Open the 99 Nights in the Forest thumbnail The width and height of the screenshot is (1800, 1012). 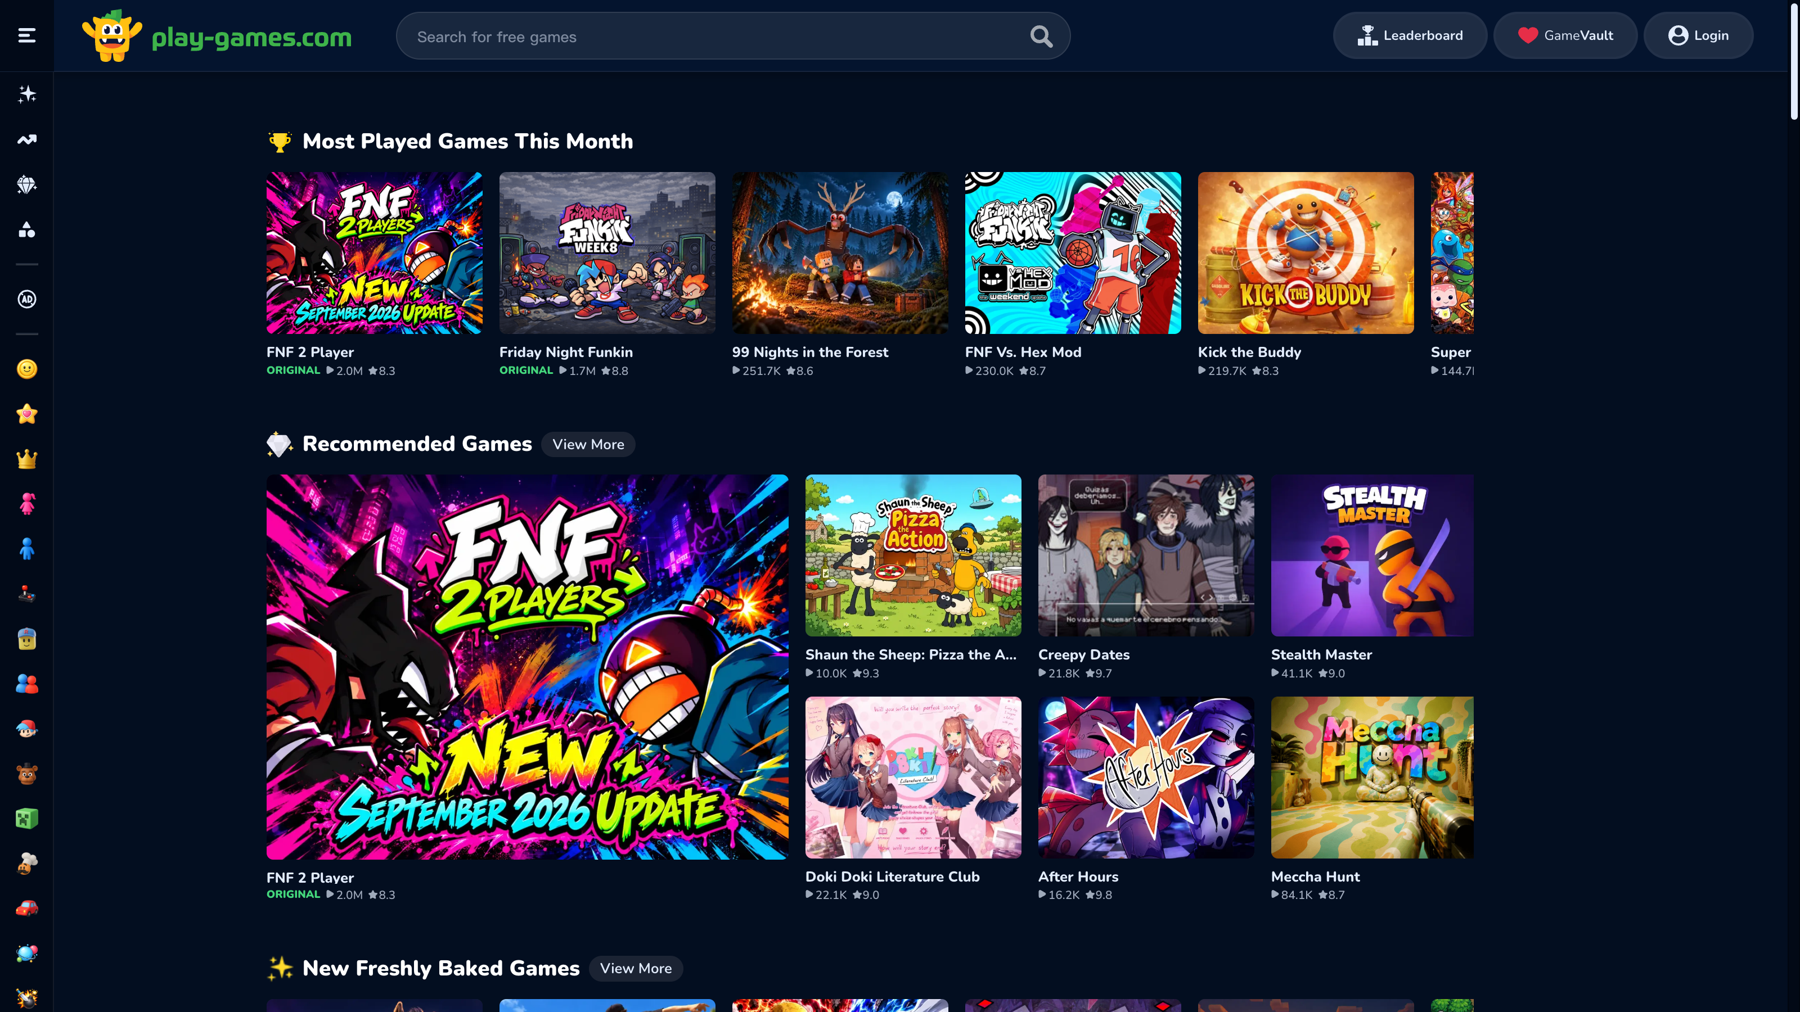pyautogui.click(x=840, y=253)
